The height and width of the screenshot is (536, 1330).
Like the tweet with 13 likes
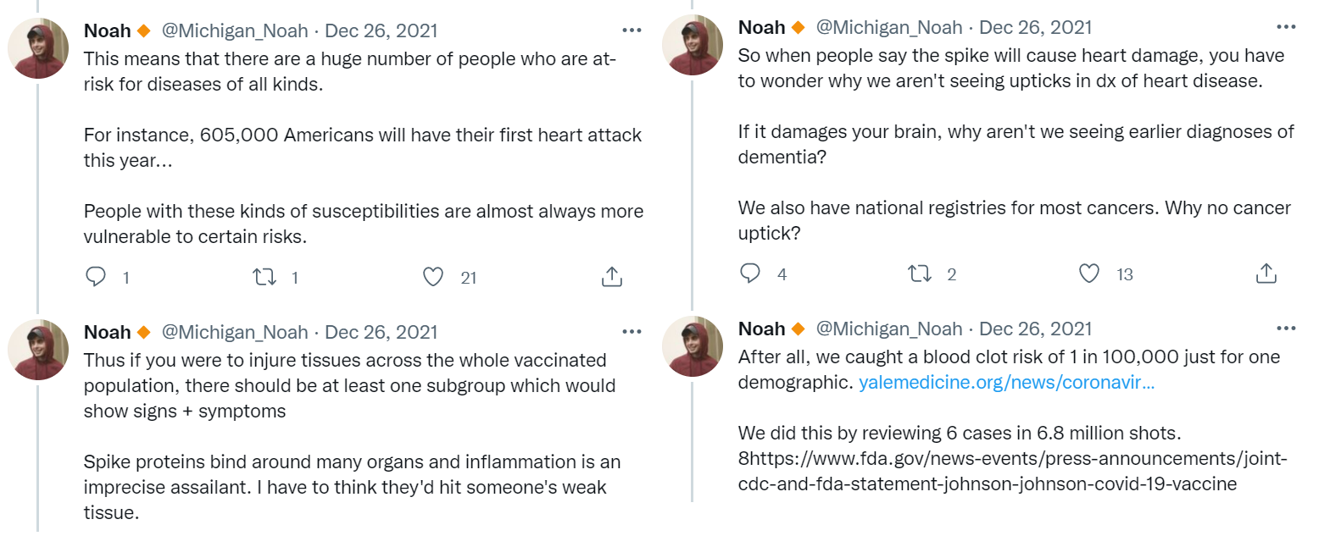coord(1088,274)
